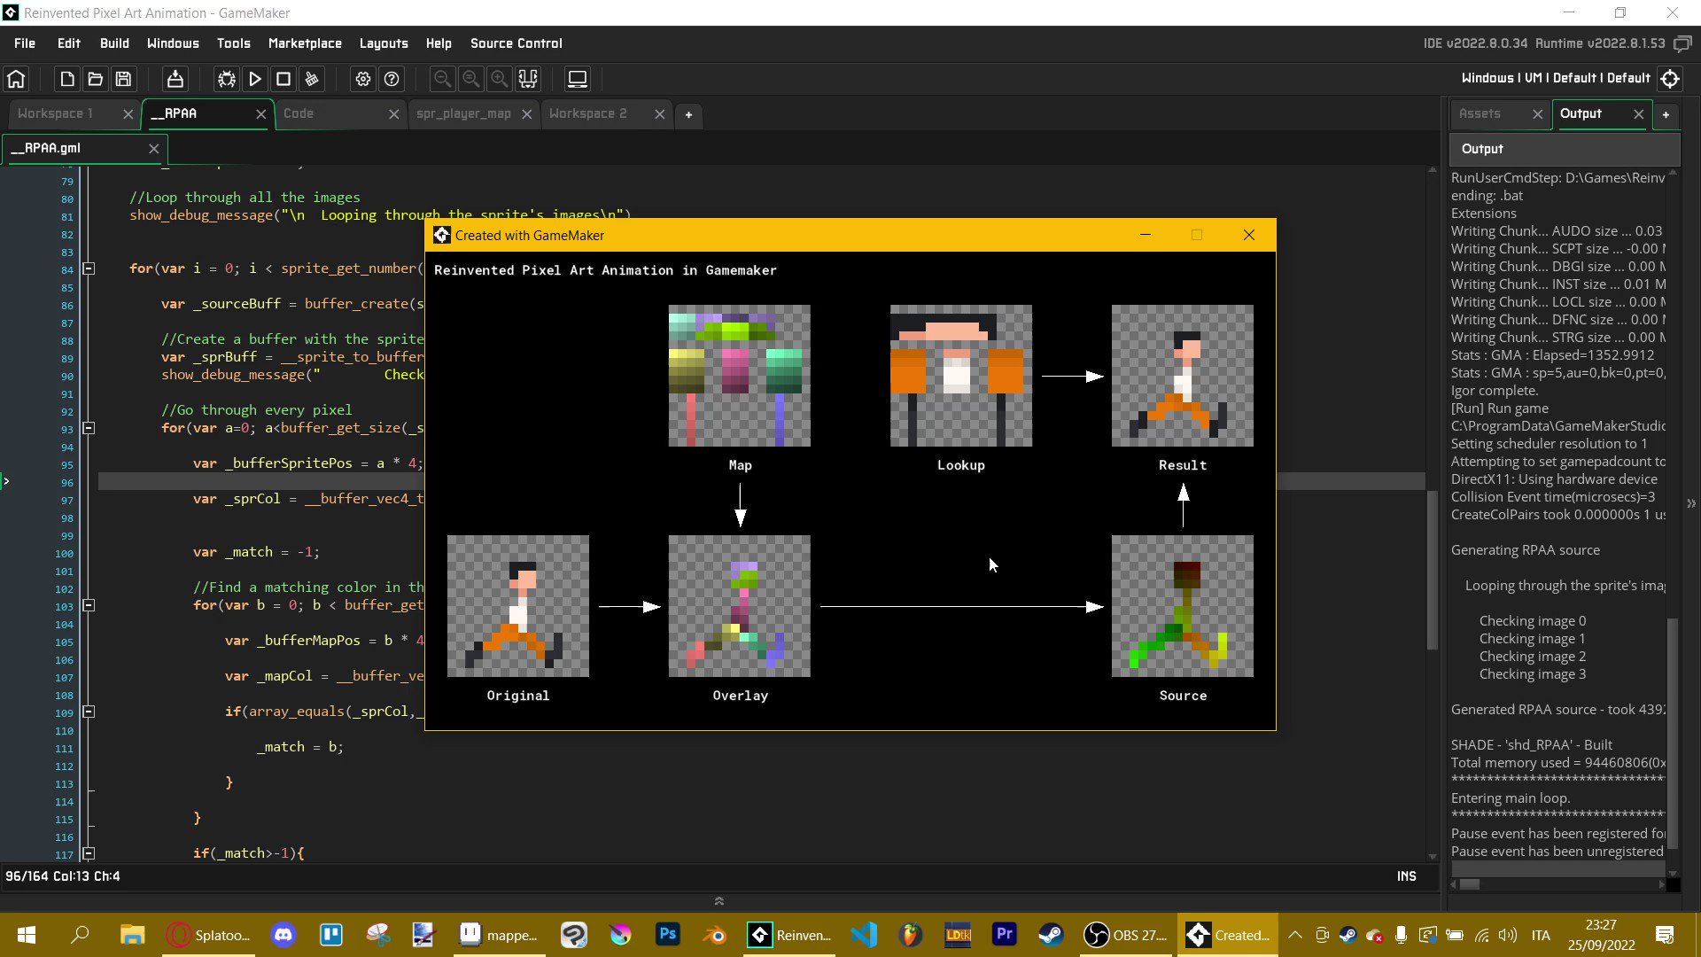Start debugging with the bug icon
Screen dimensions: 1701x957
(x=227, y=79)
